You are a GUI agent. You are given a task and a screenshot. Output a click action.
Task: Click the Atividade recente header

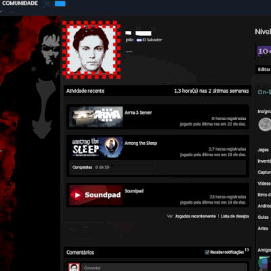85,91
